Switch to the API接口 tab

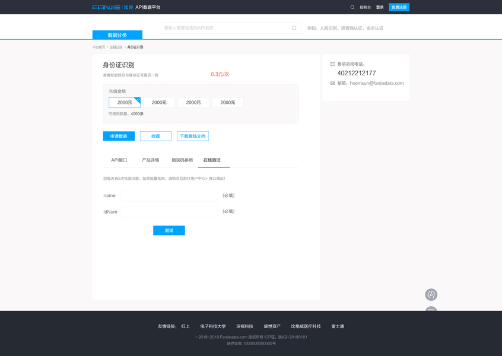[x=119, y=160]
